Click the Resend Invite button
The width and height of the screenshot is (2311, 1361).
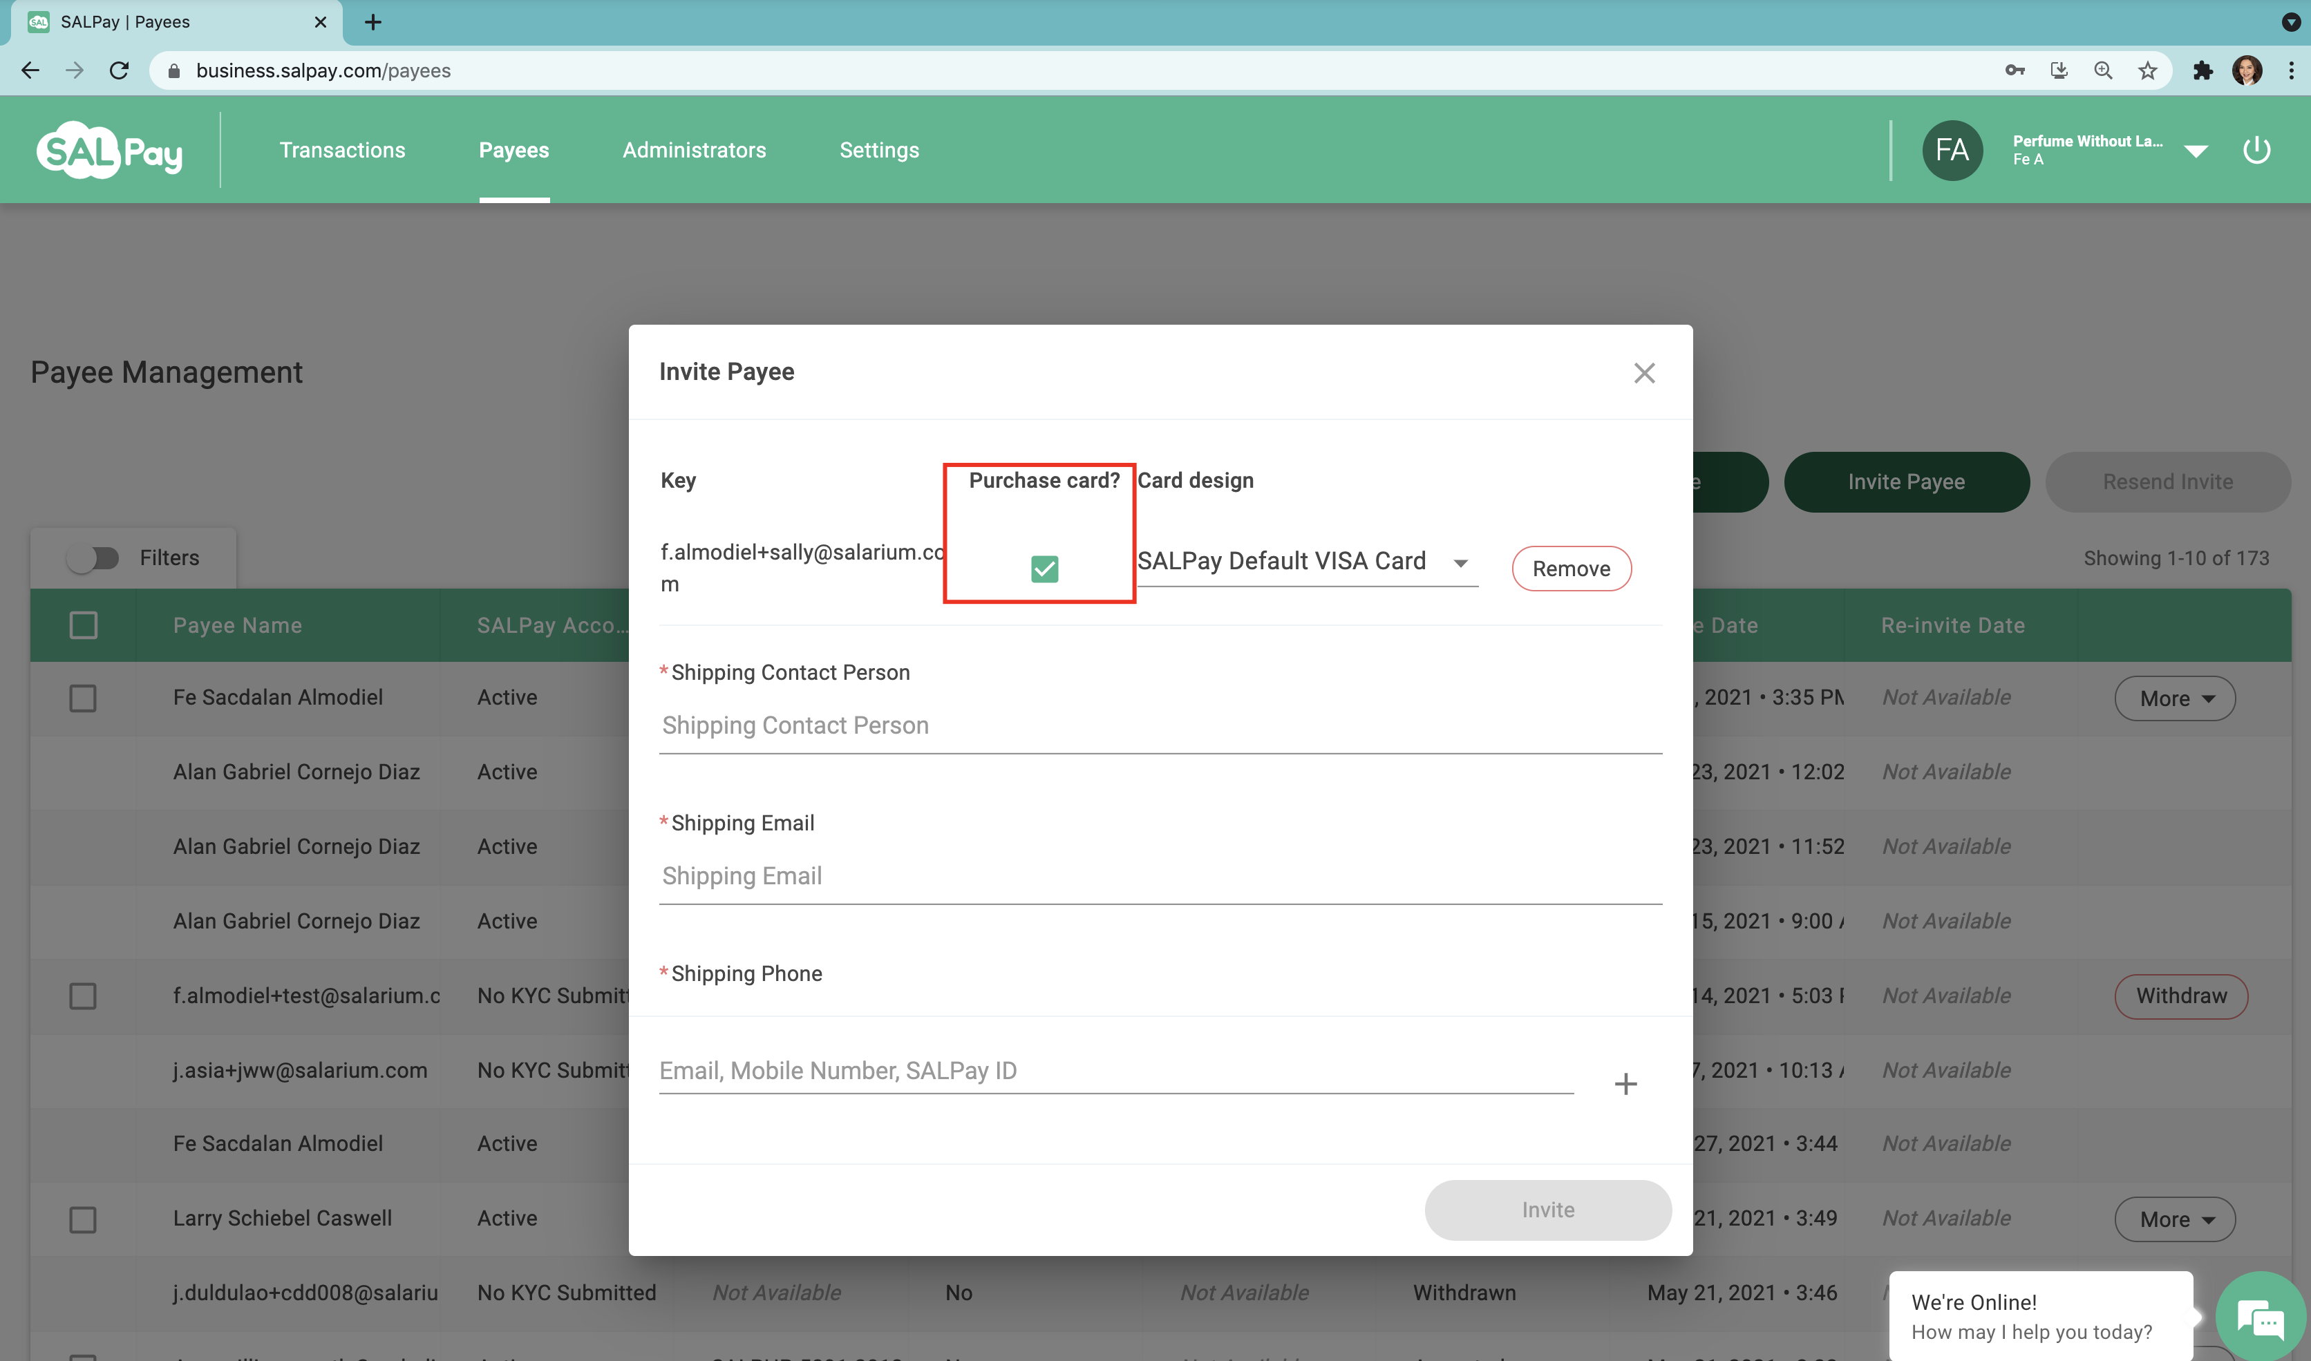click(x=2167, y=482)
